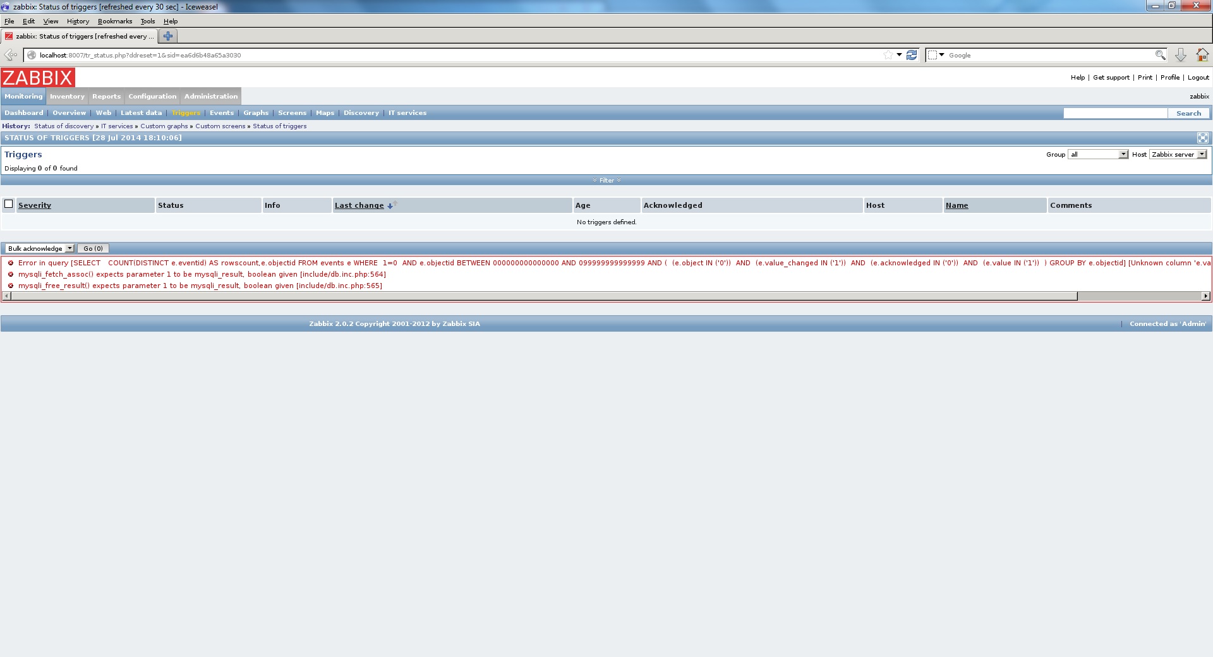Open the Host dropdown showing Zabbix server
Viewport: 1213px width, 657px height.
tap(1178, 154)
